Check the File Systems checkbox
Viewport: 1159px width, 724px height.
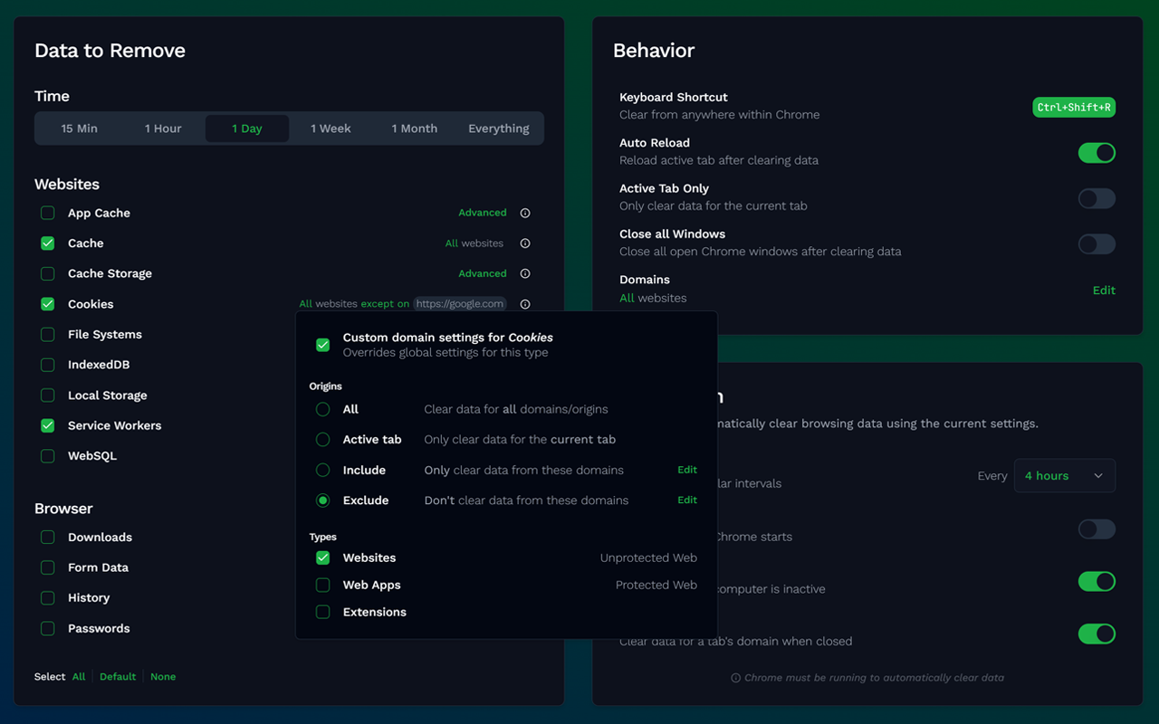(x=48, y=335)
